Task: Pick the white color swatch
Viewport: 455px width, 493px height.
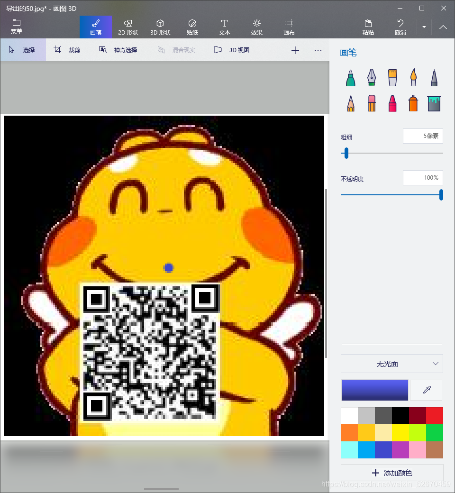Action: tap(349, 416)
